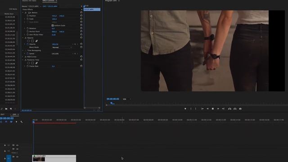Click the Mark Out button
This screenshot has width=288, height=162.
[196, 109]
